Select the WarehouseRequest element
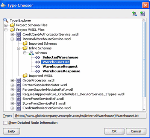150x138 pixels. coord(60,67)
